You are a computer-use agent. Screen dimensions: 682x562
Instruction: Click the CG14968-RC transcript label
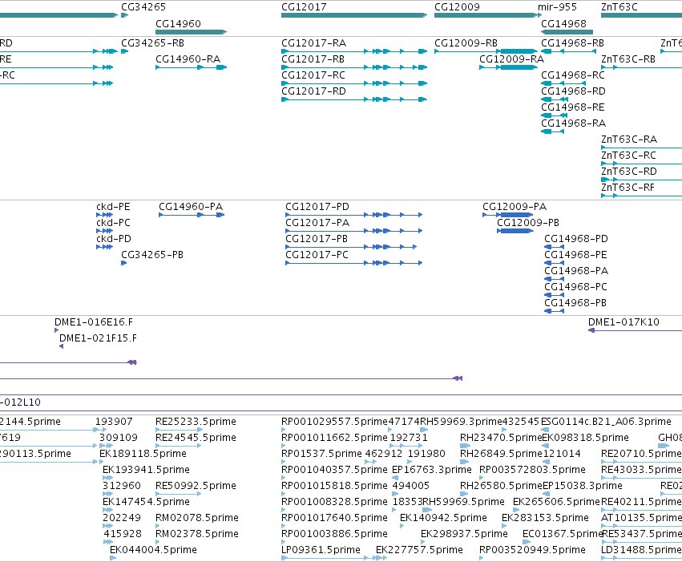573,75
